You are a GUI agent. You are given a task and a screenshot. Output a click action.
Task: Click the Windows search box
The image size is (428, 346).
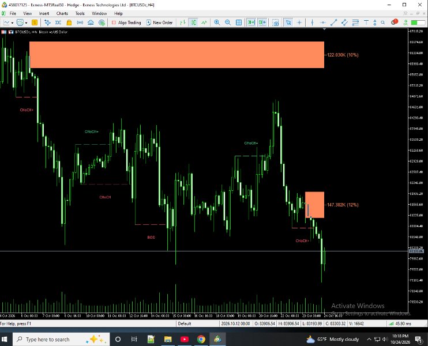(61, 340)
